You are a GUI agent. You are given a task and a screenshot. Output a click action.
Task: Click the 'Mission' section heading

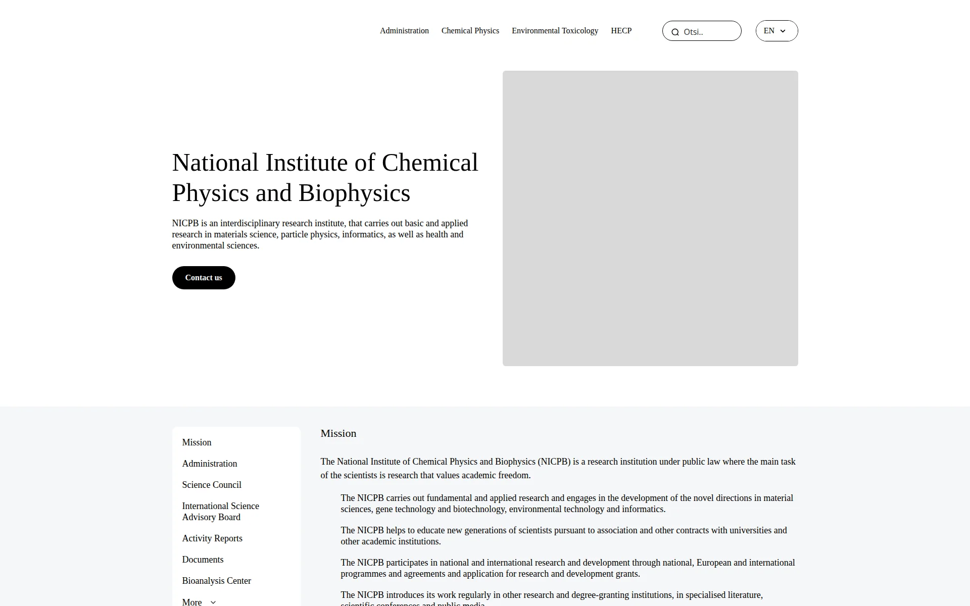point(338,433)
